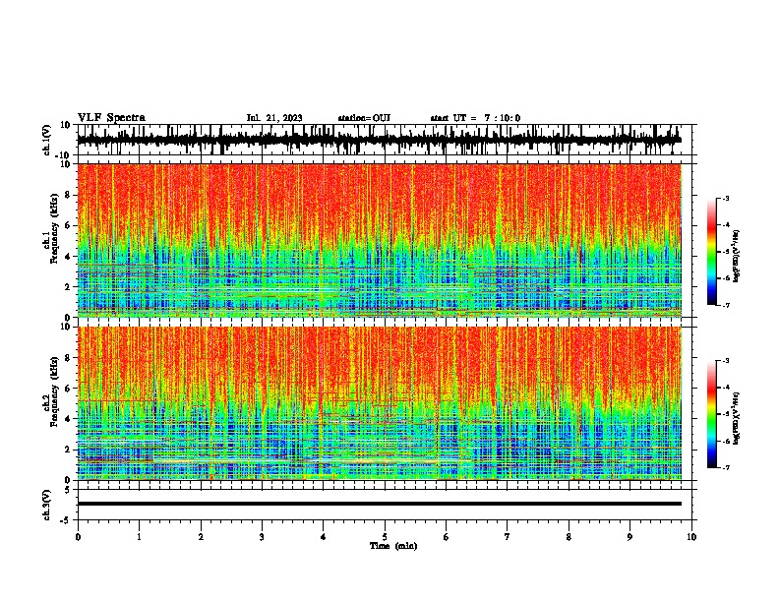
Task: Click the ch.1 spectrogram color scale bar
Action: (x=711, y=252)
